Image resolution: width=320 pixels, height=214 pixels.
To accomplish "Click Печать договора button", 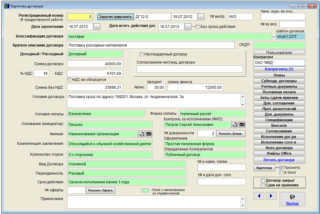I will click(279, 160).
